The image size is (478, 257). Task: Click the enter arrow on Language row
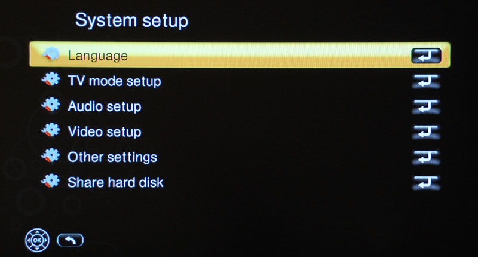426,56
